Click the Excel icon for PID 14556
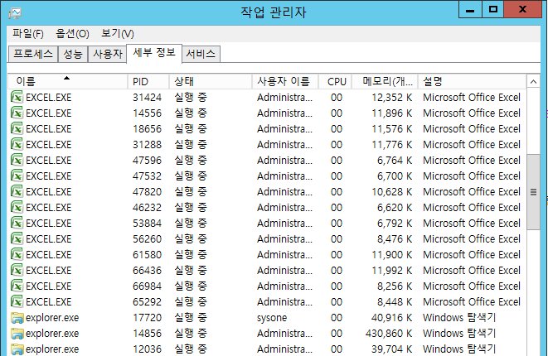548x356 pixels. pyautogui.click(x=17, y=113)
